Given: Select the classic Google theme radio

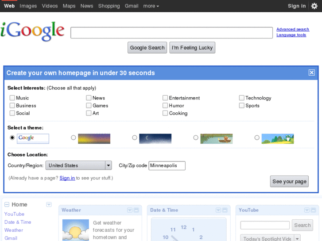Looking at the screenshot, I should pos(12,138).
